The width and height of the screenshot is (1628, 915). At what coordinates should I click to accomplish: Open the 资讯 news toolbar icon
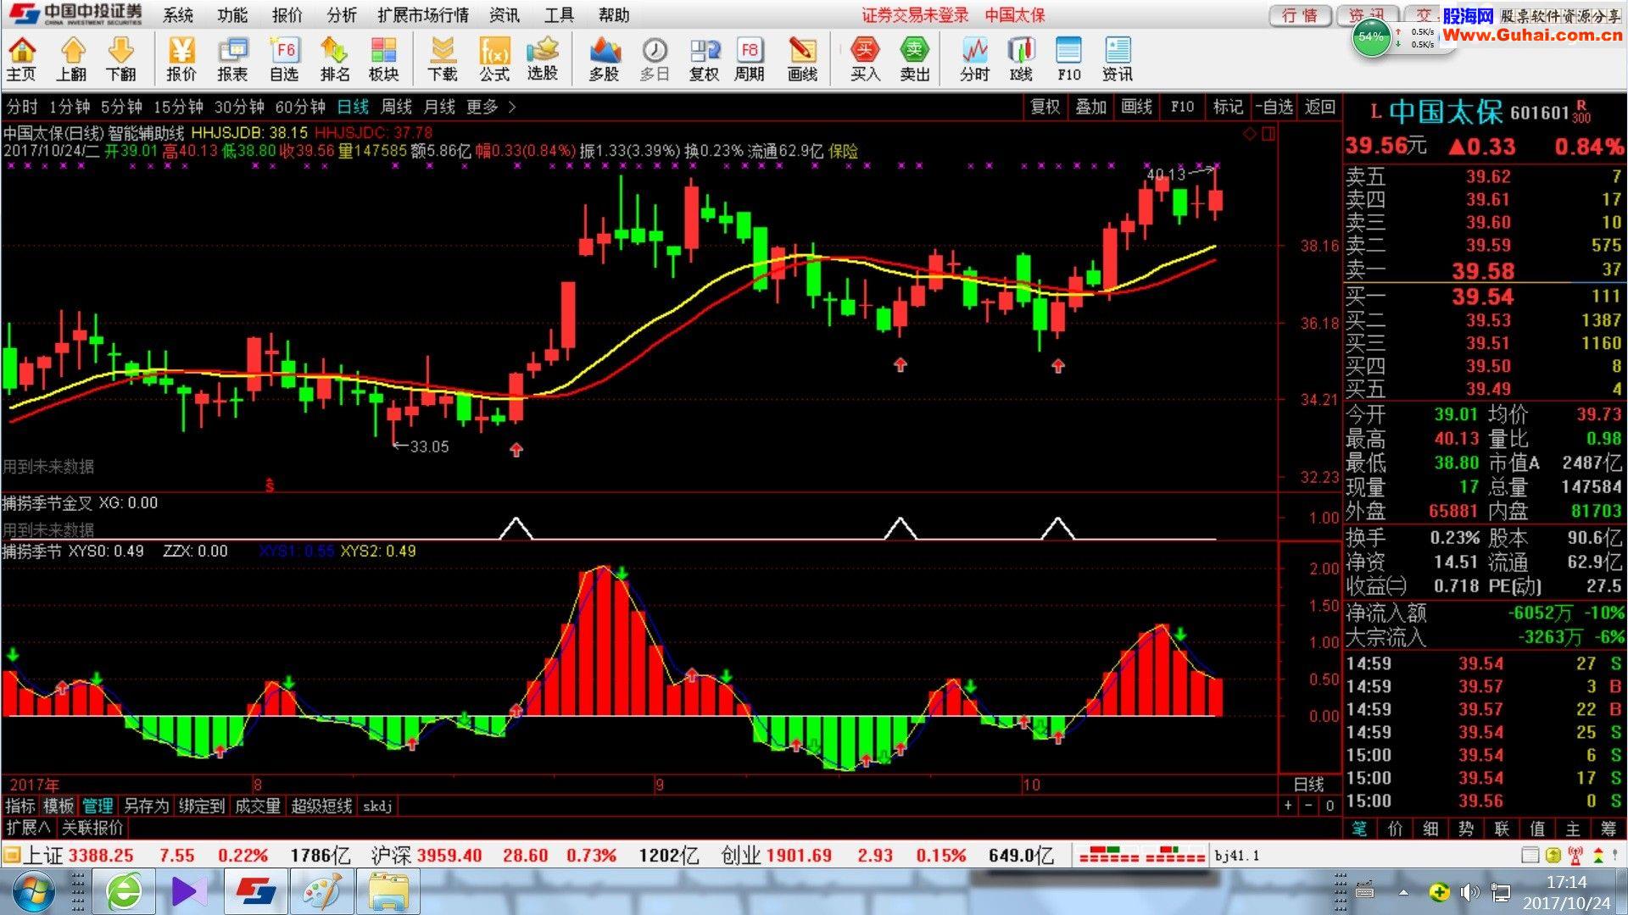(1118, 59)
